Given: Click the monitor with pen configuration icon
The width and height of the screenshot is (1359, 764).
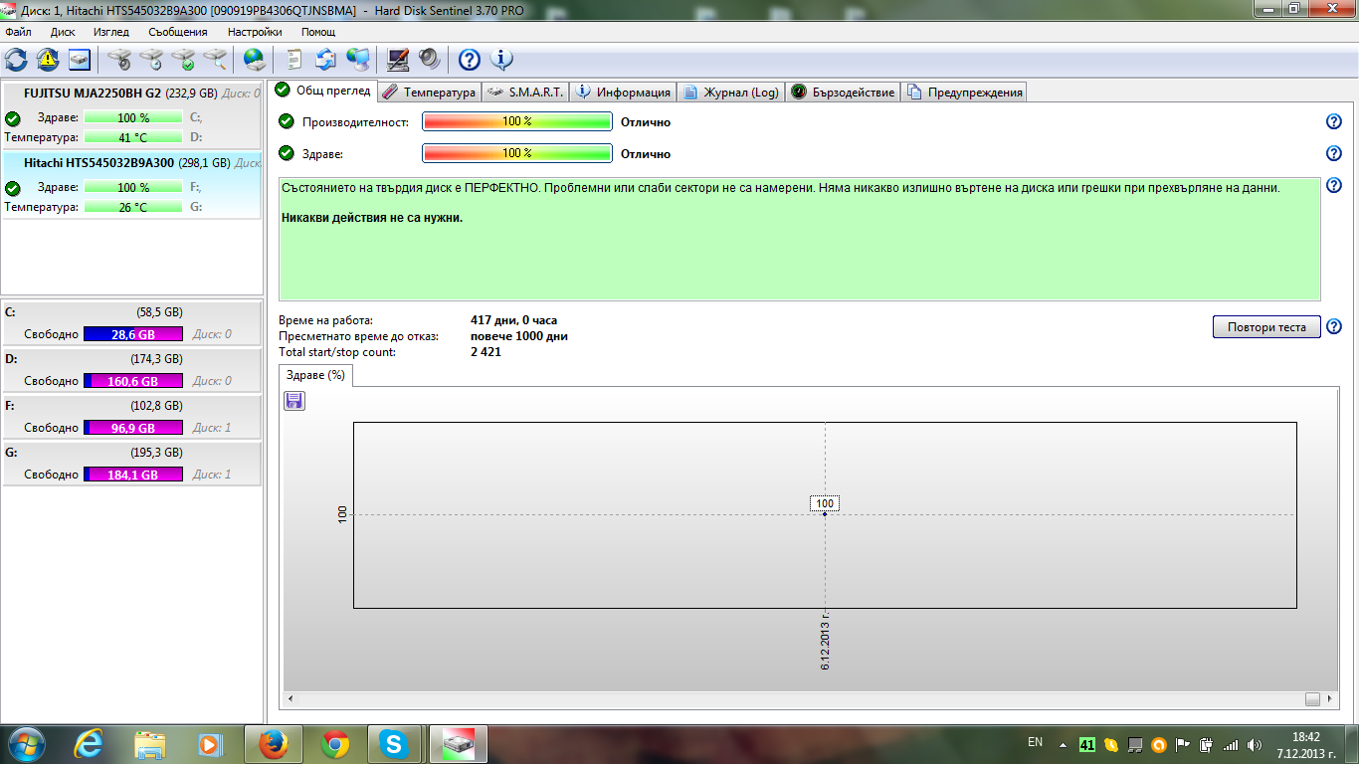Looking at the screenshot, I should pyautogui.click(x=398, y=59).
